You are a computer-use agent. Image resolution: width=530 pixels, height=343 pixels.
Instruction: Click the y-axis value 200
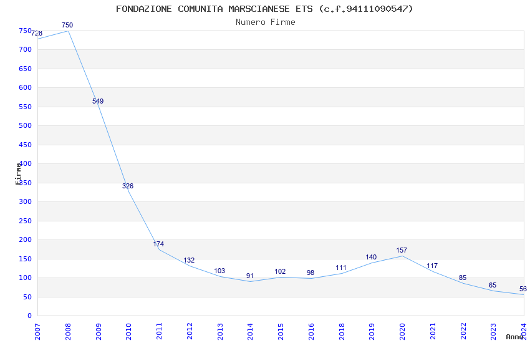pos(26,239)
